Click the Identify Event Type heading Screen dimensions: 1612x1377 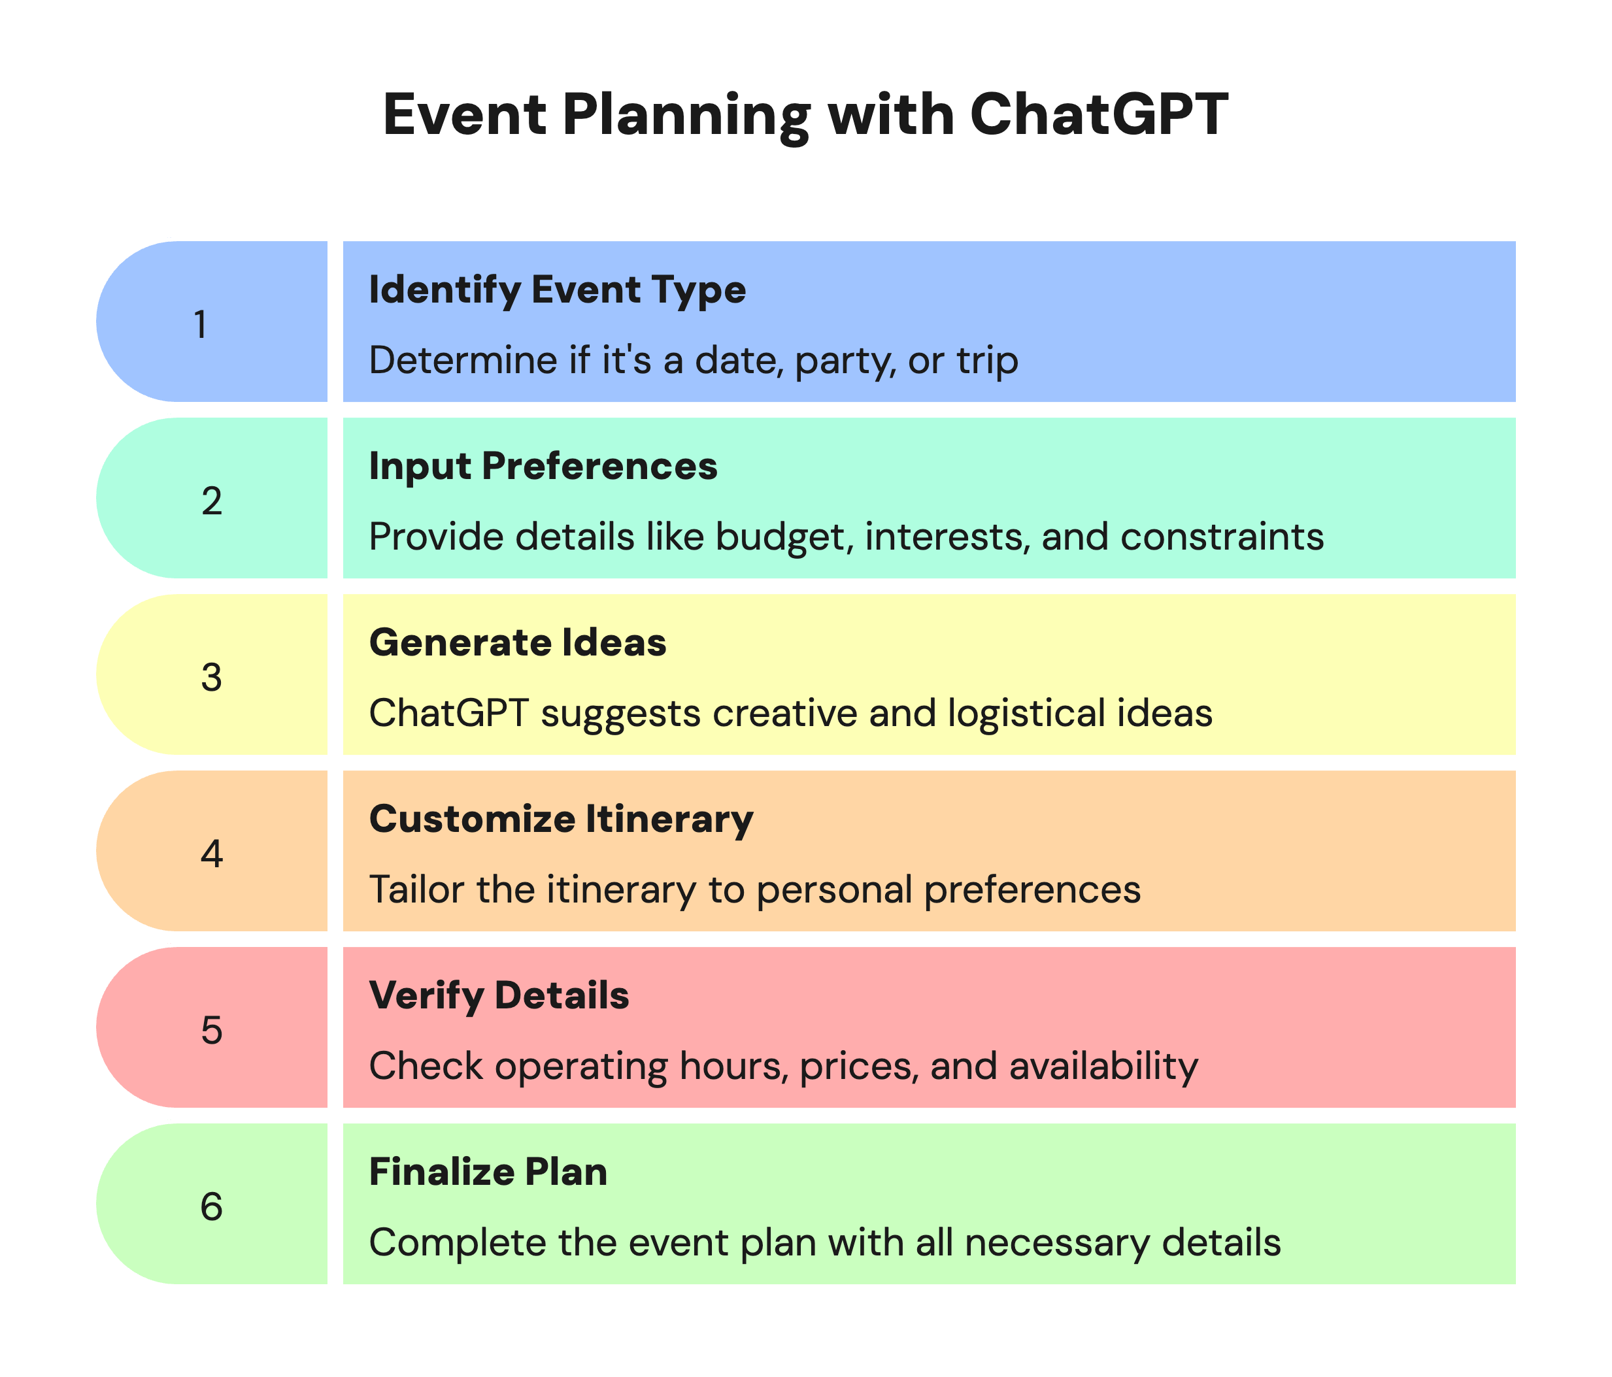click(x=557, y=290)
